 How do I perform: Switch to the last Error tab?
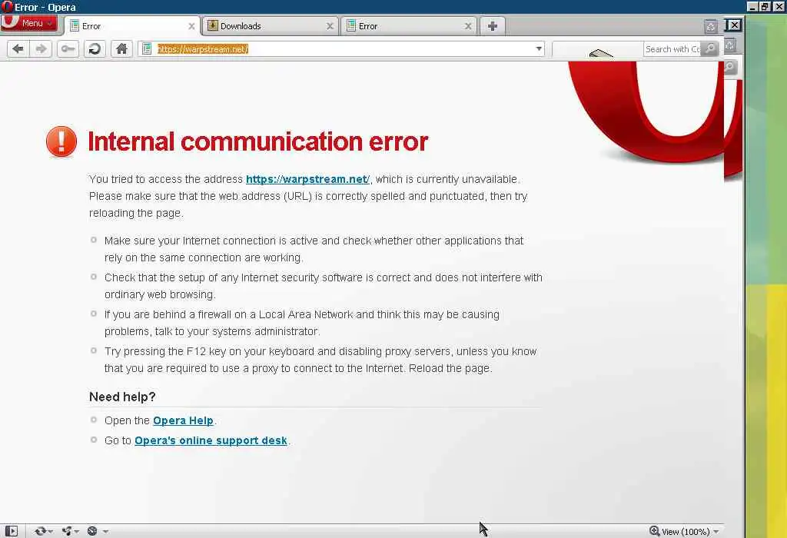[x=409, y=26]
